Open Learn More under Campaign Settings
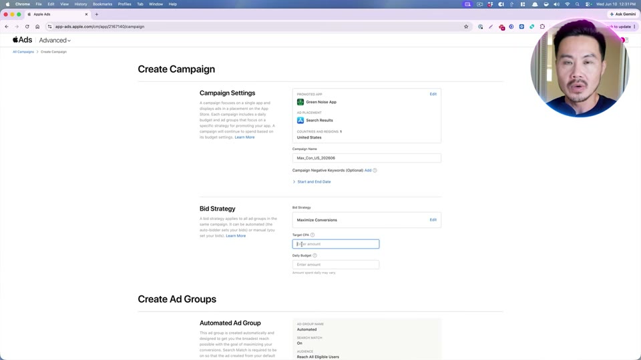This screenshot has width=641, height=360. point(244,137)
